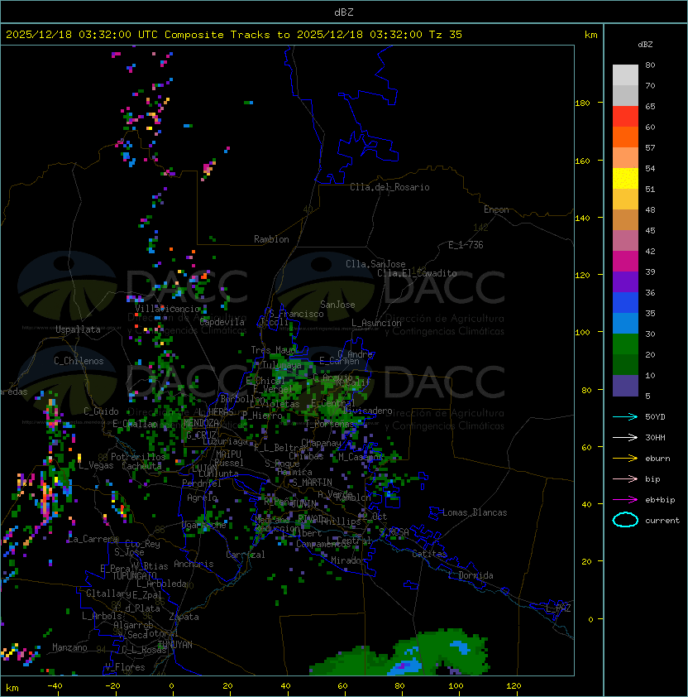Click the C_Guido label
The width and height of the screenshot is (688, 697).
(101, 411)
